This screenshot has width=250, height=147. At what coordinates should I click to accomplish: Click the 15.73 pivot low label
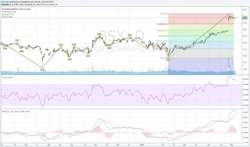(69, 60)
